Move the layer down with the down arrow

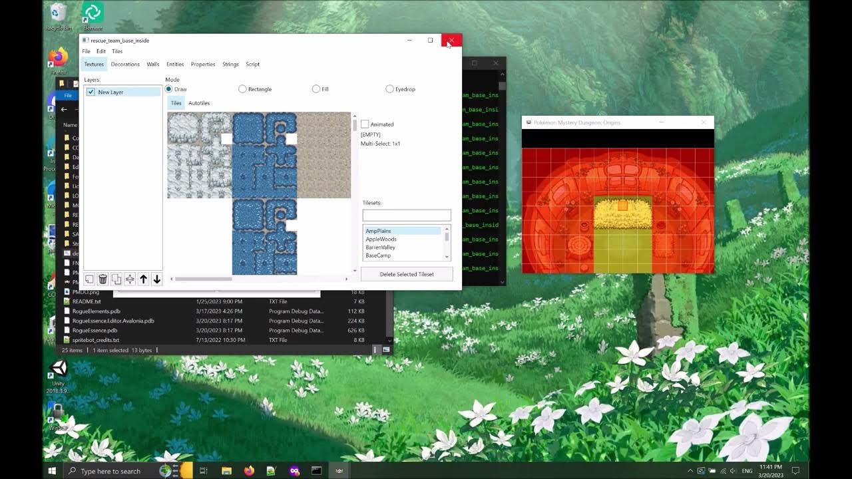[156, 279]
